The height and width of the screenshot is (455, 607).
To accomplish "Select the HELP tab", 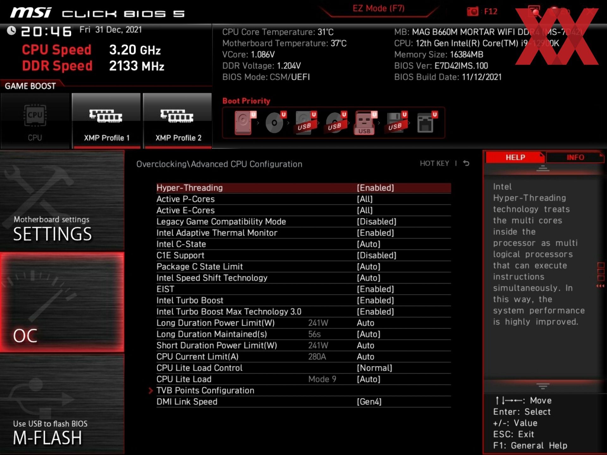I will click(515, 157).
